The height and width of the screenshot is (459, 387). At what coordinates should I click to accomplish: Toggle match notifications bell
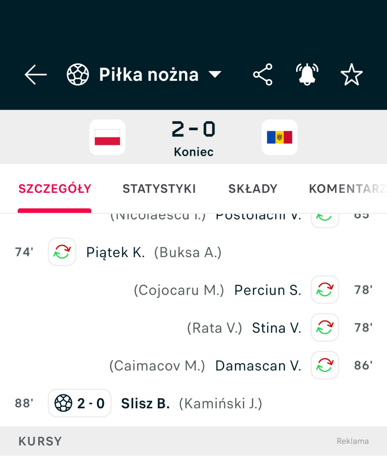[x=307, y=75]
